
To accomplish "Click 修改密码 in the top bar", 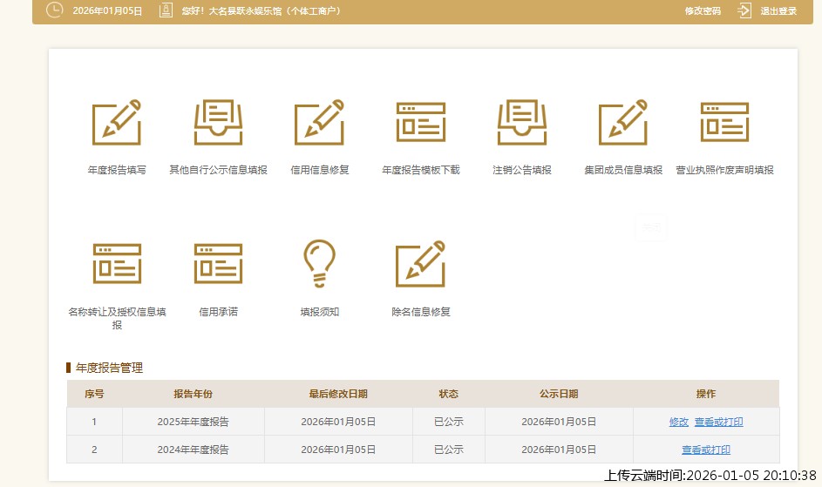I will pyautogui.click(x=703, y=11).
